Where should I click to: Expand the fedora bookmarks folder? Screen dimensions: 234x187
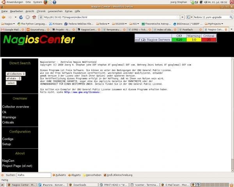[x=103, y=24]
